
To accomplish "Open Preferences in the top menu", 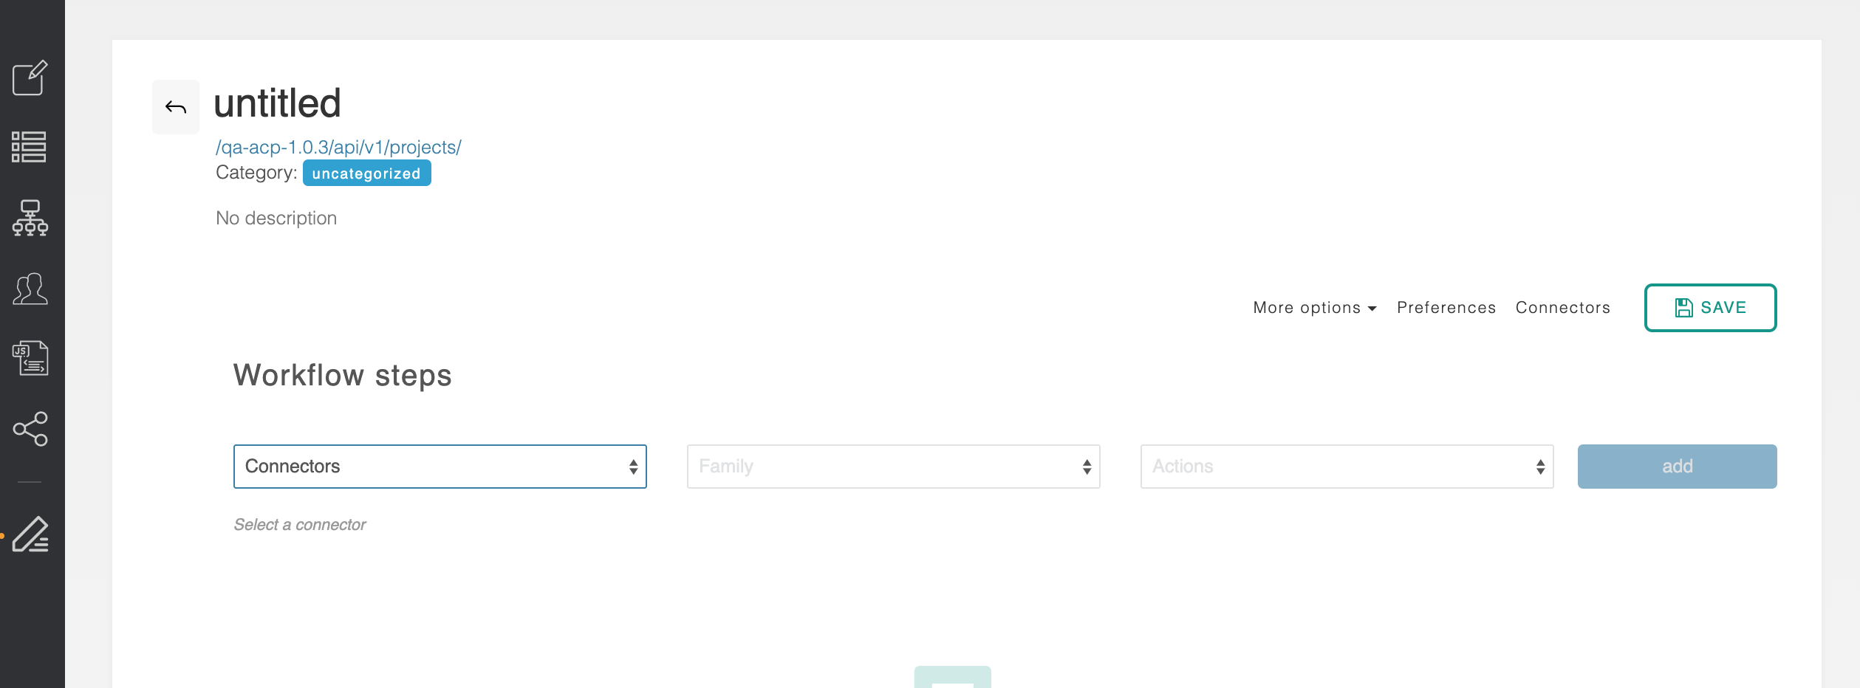I will tap(1446, 308).
